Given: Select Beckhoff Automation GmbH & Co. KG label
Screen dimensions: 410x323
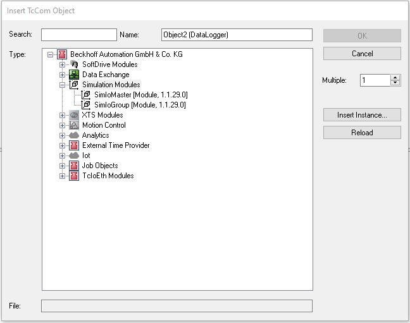Looking at the screenshot, I should point(127,54).
